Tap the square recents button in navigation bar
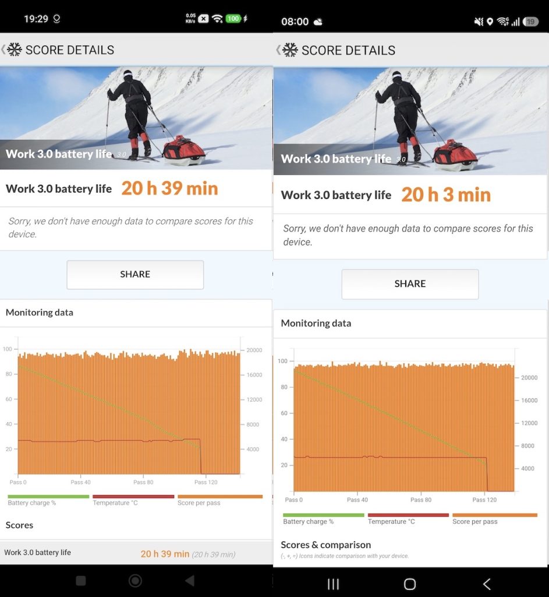Image resolution: width=549 pixels, height=597 pixels. [x=81, y=581]
